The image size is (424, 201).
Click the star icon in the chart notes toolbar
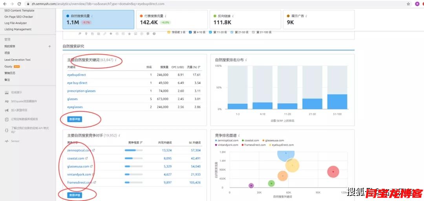coord(111,34)
